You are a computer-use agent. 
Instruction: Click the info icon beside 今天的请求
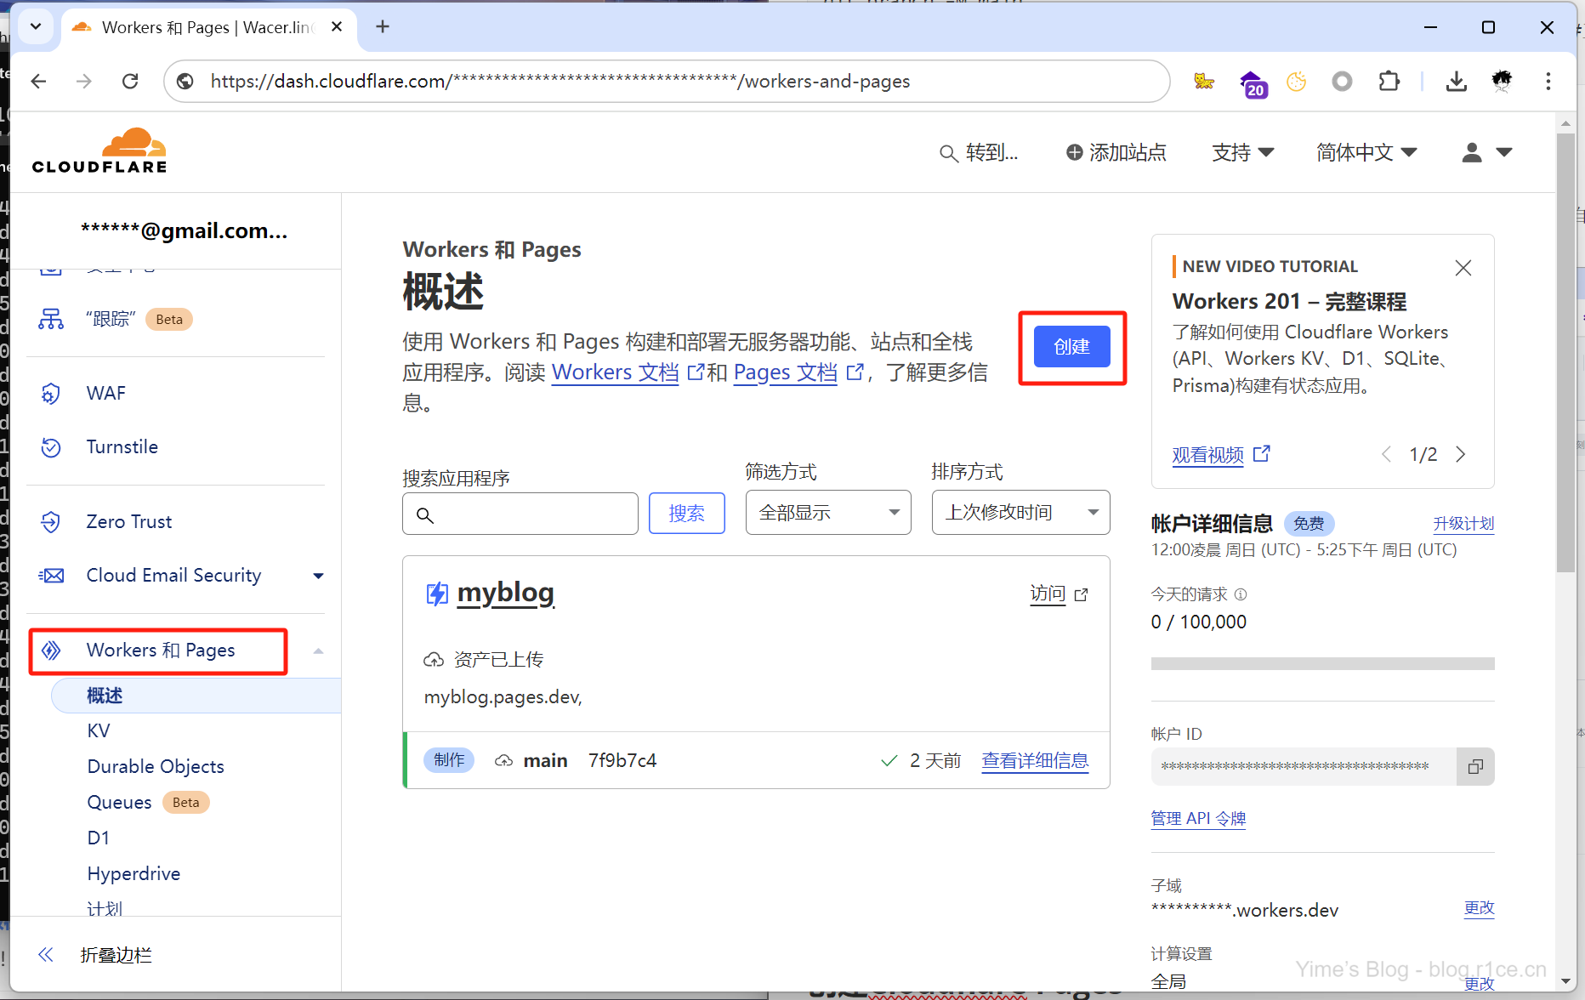coord(1241,594)
